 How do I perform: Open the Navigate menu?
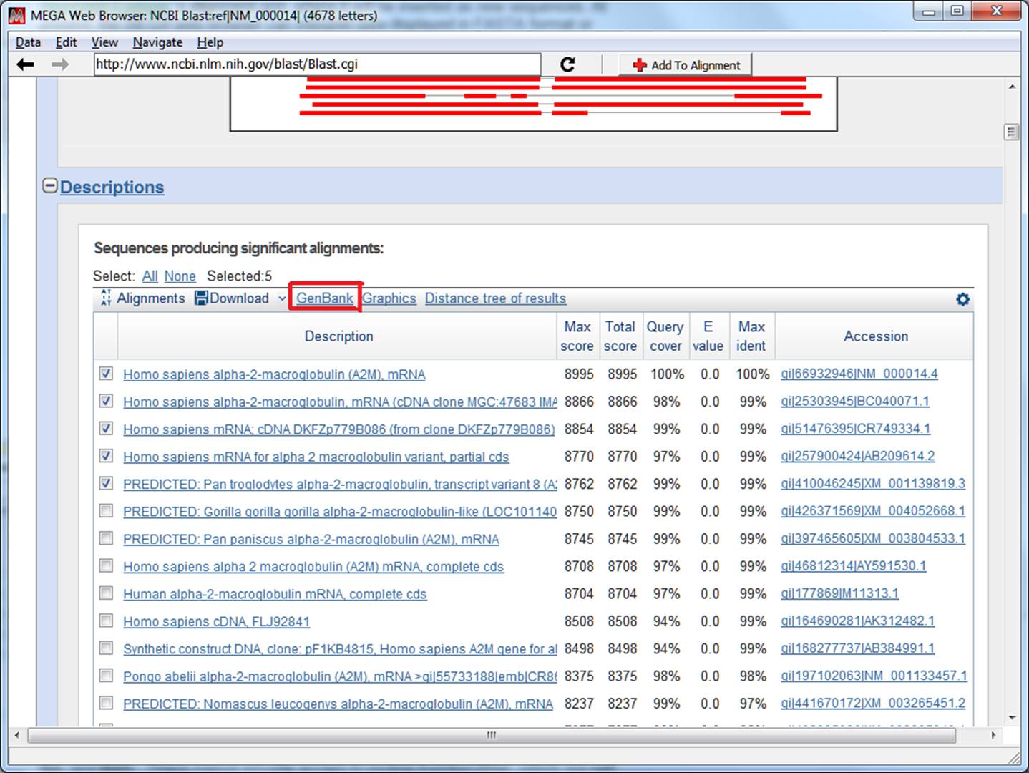click(157, 42)
